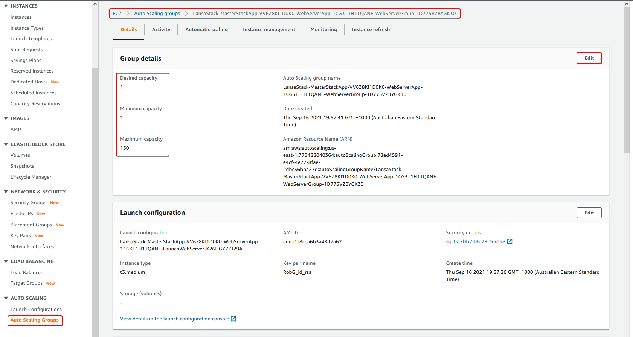Collapse the IMAGES sidebar section
Image resolution: width=633 pixels, height=337 pixels.
6,118
